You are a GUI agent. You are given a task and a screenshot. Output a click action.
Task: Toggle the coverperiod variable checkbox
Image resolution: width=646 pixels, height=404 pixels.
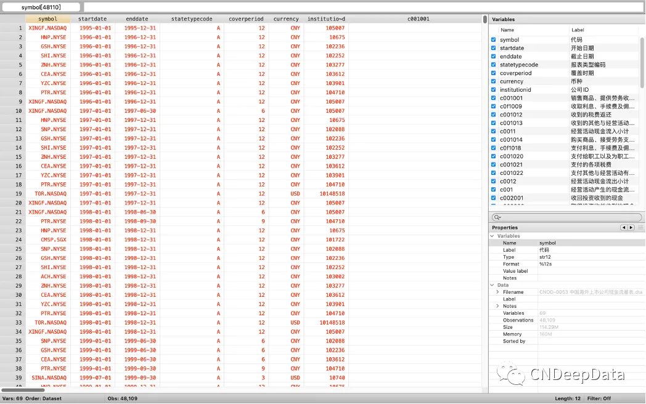(x=493, y=73)
